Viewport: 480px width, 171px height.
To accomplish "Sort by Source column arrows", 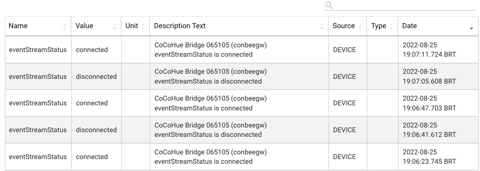I will click(x=360, y=26).
